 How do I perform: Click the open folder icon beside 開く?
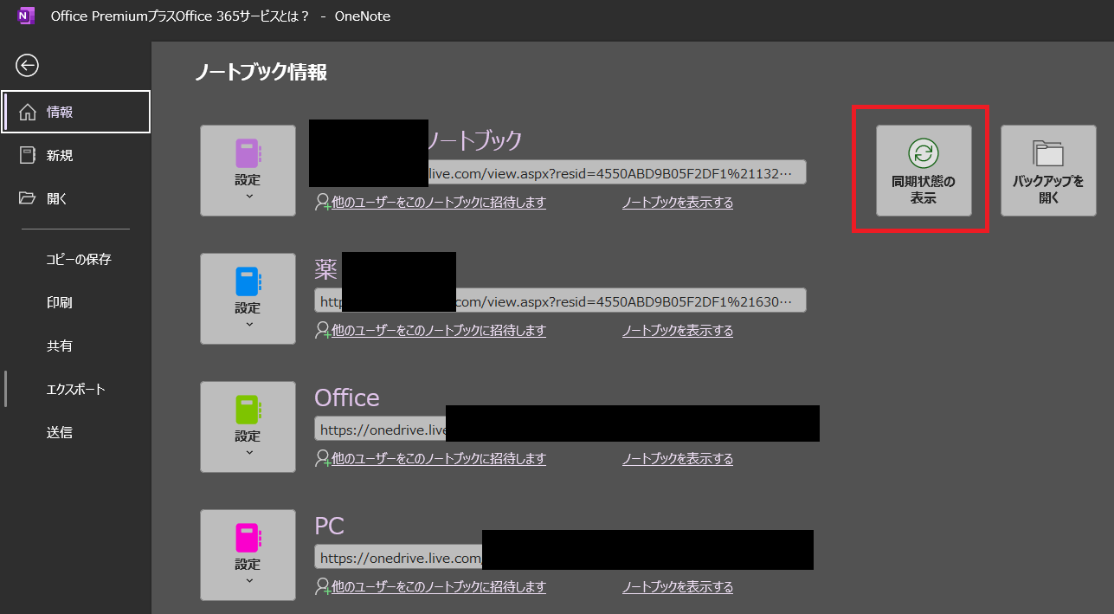28,198
